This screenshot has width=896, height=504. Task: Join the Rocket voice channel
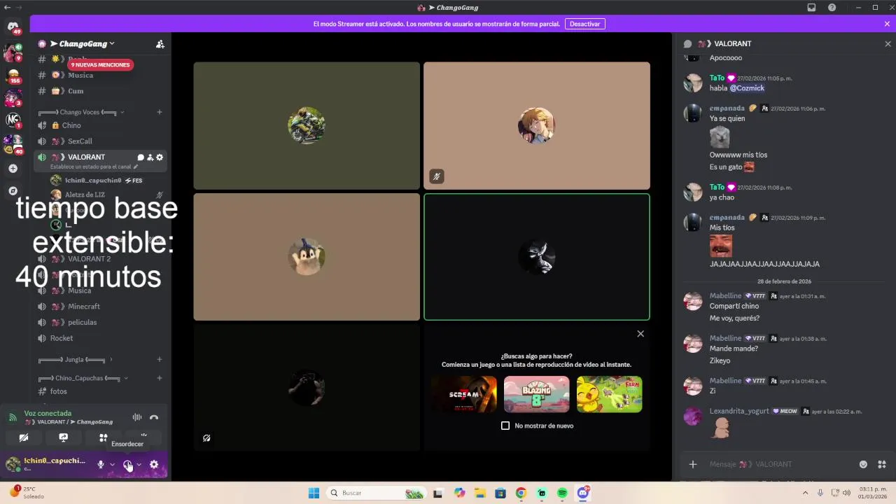[x=101, y=338]
